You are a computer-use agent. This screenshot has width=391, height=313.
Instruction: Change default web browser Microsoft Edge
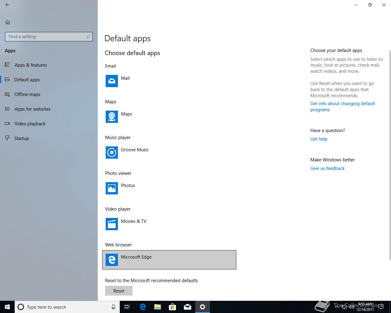coord(169,260)
